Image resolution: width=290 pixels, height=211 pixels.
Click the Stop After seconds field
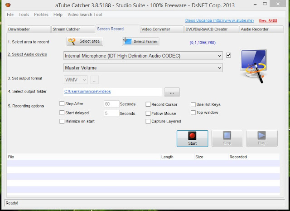pyautogui.click(x=111, y=104)
